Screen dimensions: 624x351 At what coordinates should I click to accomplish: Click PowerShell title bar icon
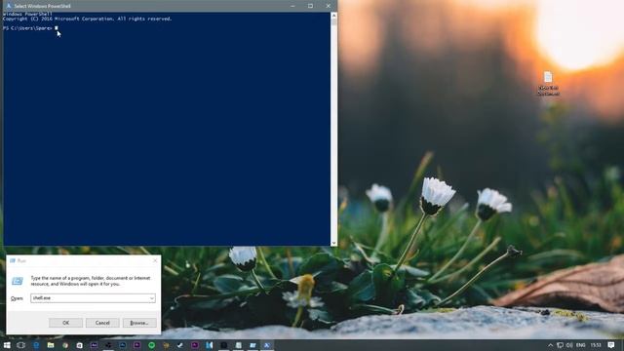pos(9,6)
